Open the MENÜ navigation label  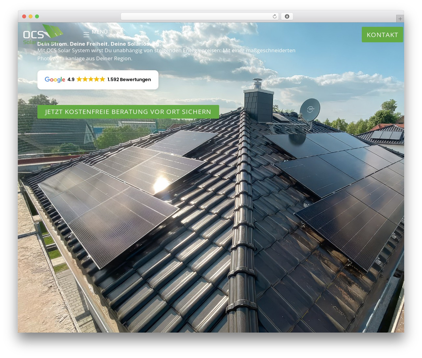click(x=100, y=32)
